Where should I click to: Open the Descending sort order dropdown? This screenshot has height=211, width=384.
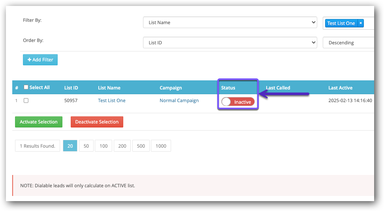(x=348, y=43)
